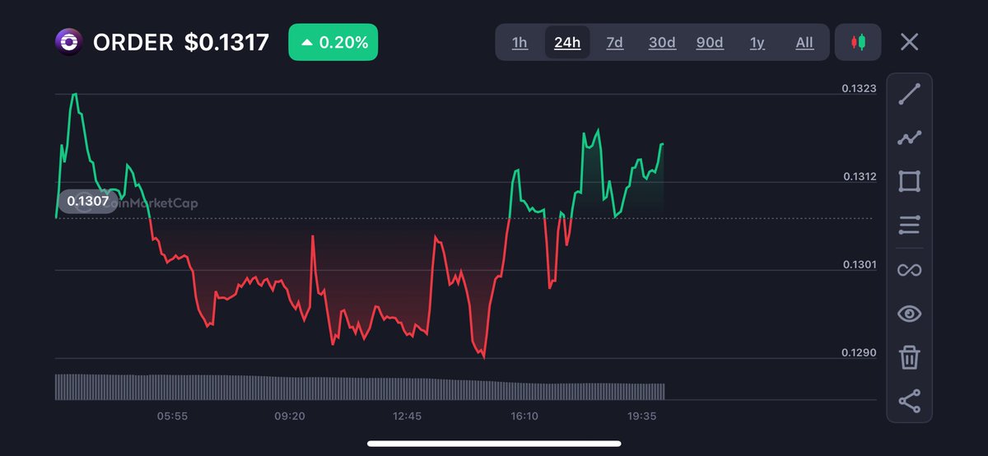This screenshot has width=988, height=456.
Task: Tap the 05:55 time axis label
Action: coord(172,416)
